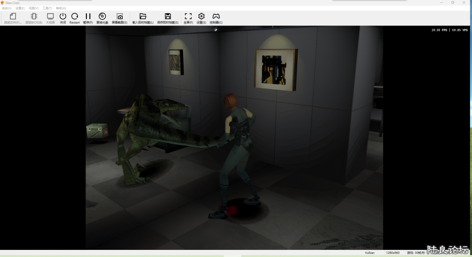The width and height of the screenshot is (472, 257).
Task: Click the 1280x960 resolution in status bar
Action: [393, 253]
